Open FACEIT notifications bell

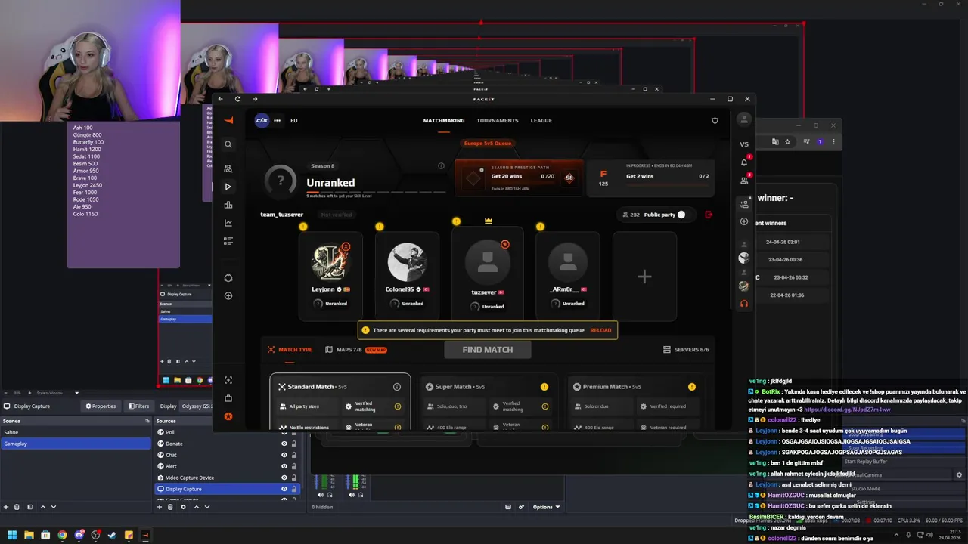(x=744, y=162)
